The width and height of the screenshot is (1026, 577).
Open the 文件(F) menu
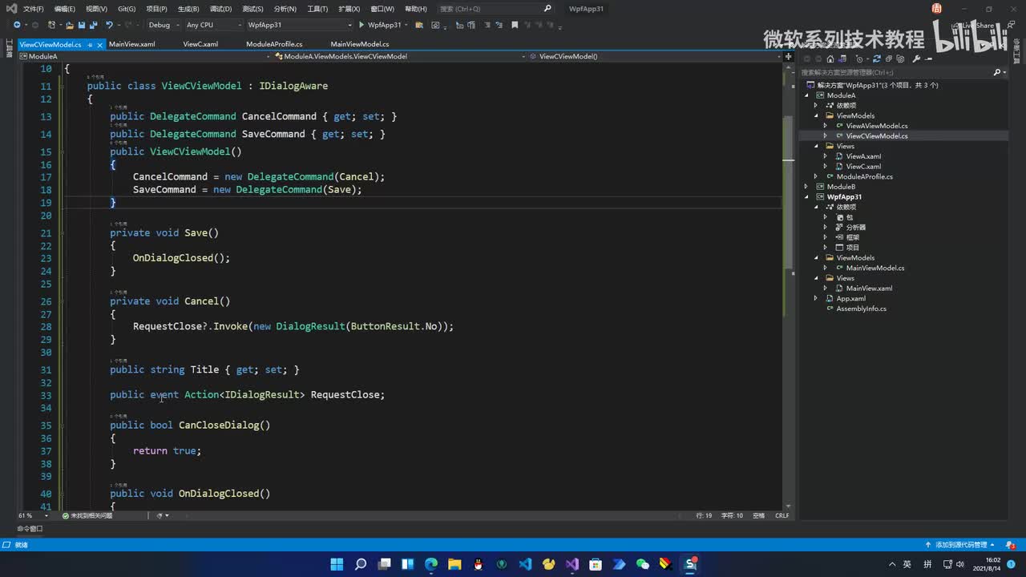[x=34, y=9]
